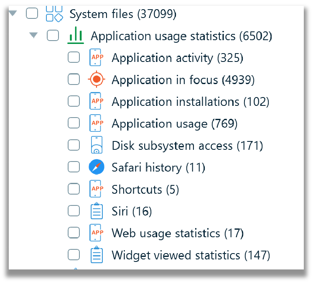Click the Disk subsystem access drive icon
This screenshot has width=313, height=282.
click(97, 145)
